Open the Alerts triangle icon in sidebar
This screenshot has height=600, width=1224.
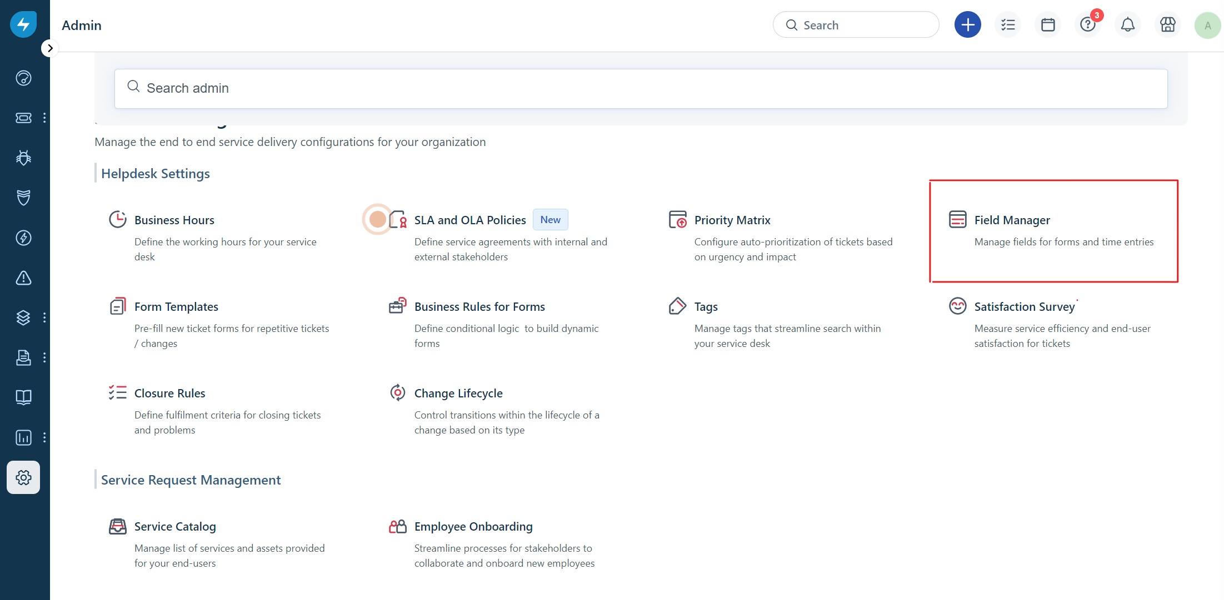pyautogui.click(x=23, y=278)
